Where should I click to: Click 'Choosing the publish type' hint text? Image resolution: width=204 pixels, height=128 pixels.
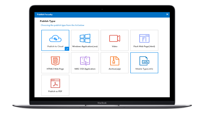[62, 25]
